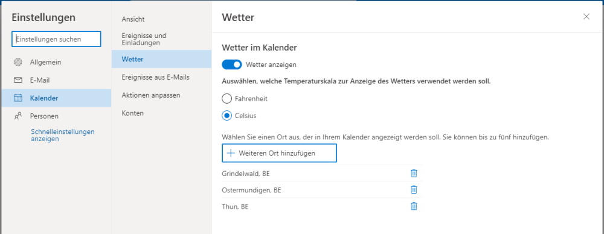The height and width of the screenshot is (234, 604).
Task: Toggle the Wetter anzeigen switch
Action: 231,65
